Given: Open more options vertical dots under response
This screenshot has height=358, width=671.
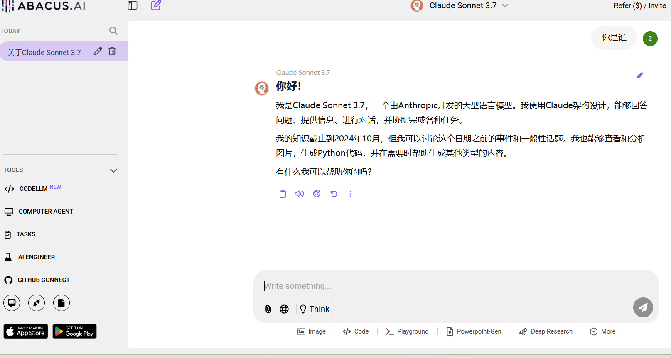Looking at the screenshot, I should [x=351, y=194].
